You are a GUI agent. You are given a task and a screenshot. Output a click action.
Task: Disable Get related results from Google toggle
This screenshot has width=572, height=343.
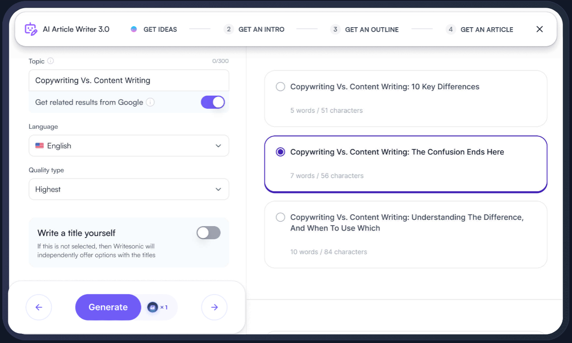click(213, 102)
